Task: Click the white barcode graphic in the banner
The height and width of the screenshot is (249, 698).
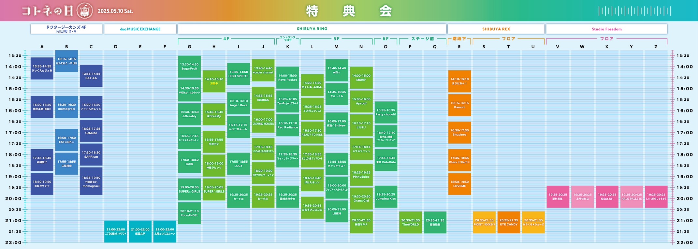Action: (634, 11)
